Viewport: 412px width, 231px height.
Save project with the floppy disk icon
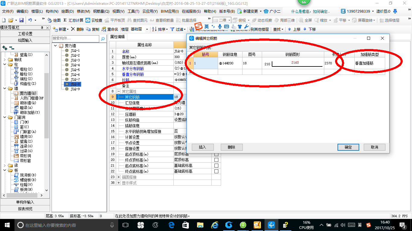[21, 20]
